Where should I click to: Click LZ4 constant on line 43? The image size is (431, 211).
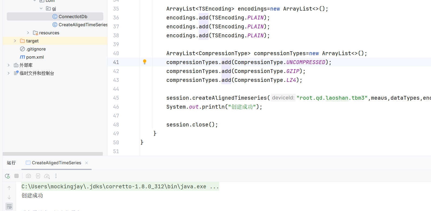pyautogui.click(x=291, y=80)
